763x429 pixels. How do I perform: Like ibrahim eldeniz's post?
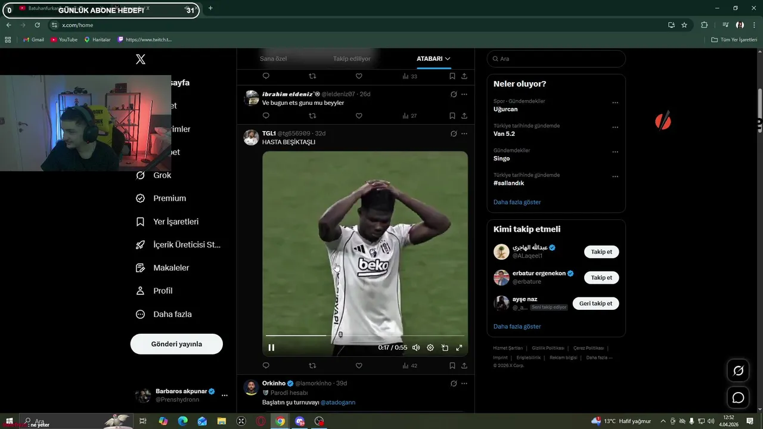tap(359, 116)
